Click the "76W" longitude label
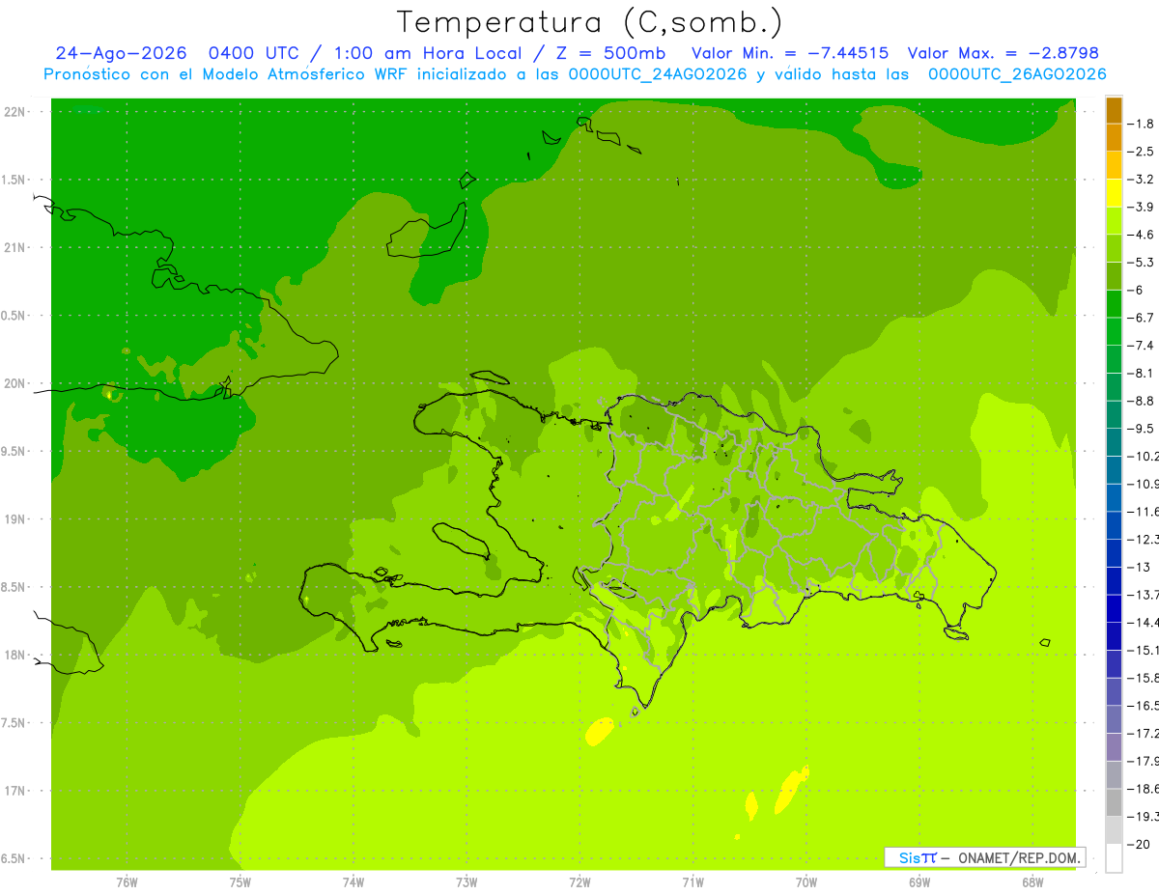This screenshot has height=895, width=1159. 127,882
